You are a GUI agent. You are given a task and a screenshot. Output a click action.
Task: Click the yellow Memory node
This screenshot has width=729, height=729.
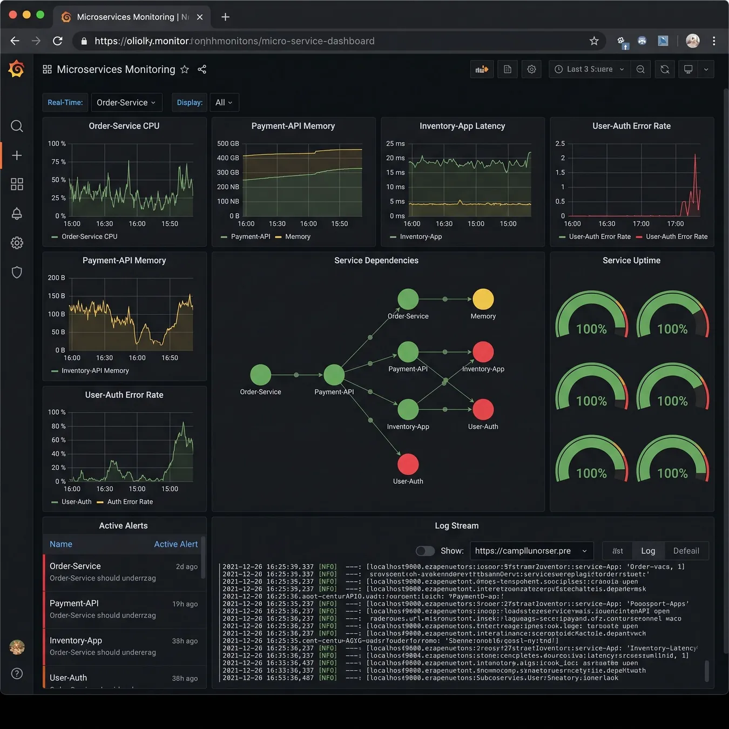pyautogui.click(x=483, y=299)
